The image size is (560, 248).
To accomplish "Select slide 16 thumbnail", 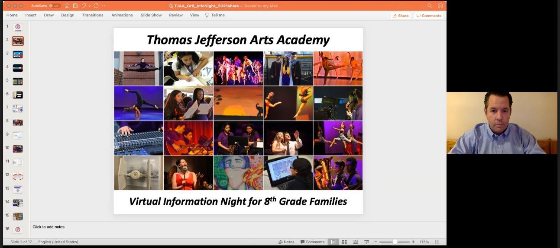I will pyautogui.click(x=18, y=230).
